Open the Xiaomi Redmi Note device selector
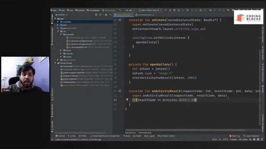266x149 pixels. point(150,10)
